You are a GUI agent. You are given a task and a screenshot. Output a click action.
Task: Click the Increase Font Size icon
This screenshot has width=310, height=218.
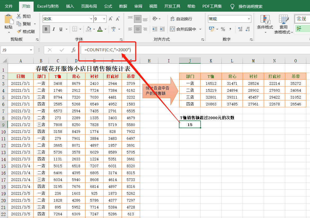click(x=111, y=19)
